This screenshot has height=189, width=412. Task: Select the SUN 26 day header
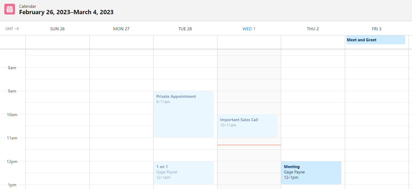point(58,29)
